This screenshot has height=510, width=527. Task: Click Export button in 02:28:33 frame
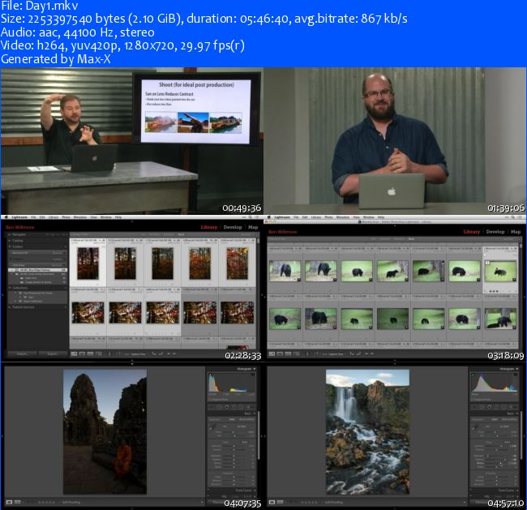click(53, 354)
